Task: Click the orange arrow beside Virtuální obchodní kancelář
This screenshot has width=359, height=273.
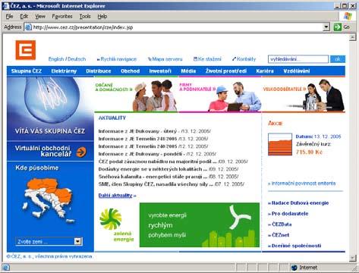Action: click(81, 152)
